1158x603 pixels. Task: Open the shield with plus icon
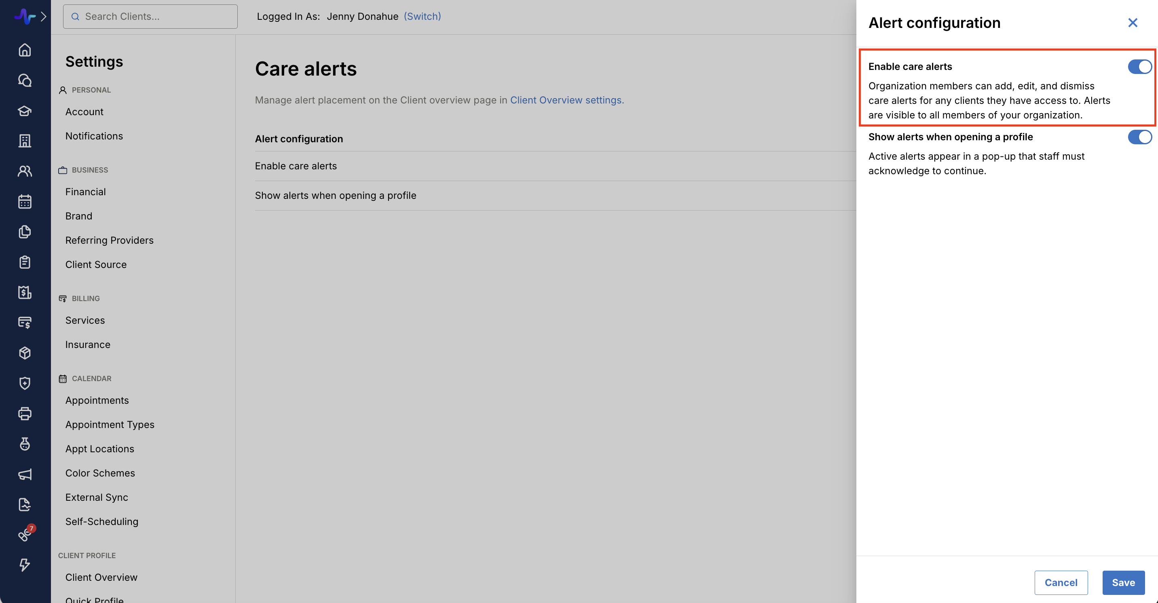[25, 383]
